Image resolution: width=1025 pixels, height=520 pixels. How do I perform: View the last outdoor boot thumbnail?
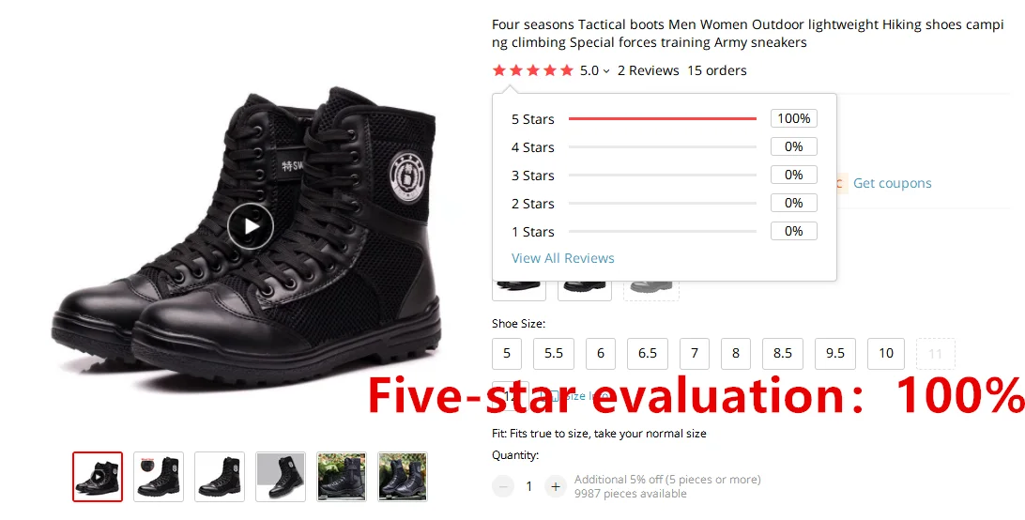403,477
